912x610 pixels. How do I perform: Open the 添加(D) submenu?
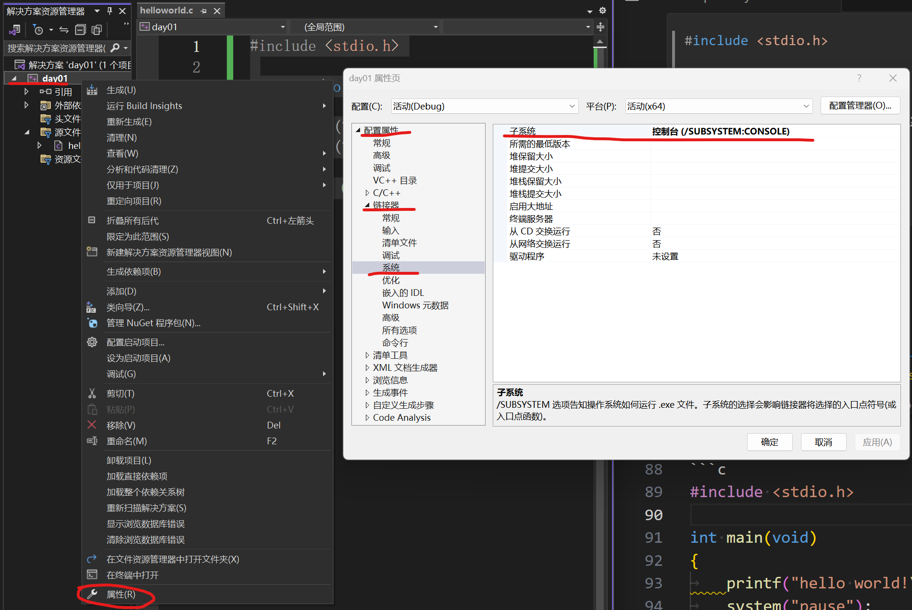pyautogui.click(x=208, y=291)
